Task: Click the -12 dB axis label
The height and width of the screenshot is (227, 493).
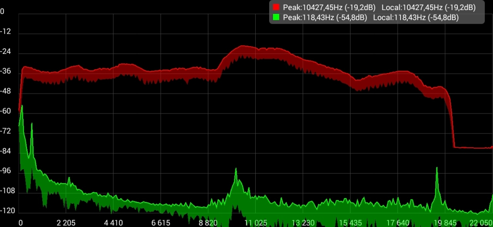Action: [x=5, y=32]
